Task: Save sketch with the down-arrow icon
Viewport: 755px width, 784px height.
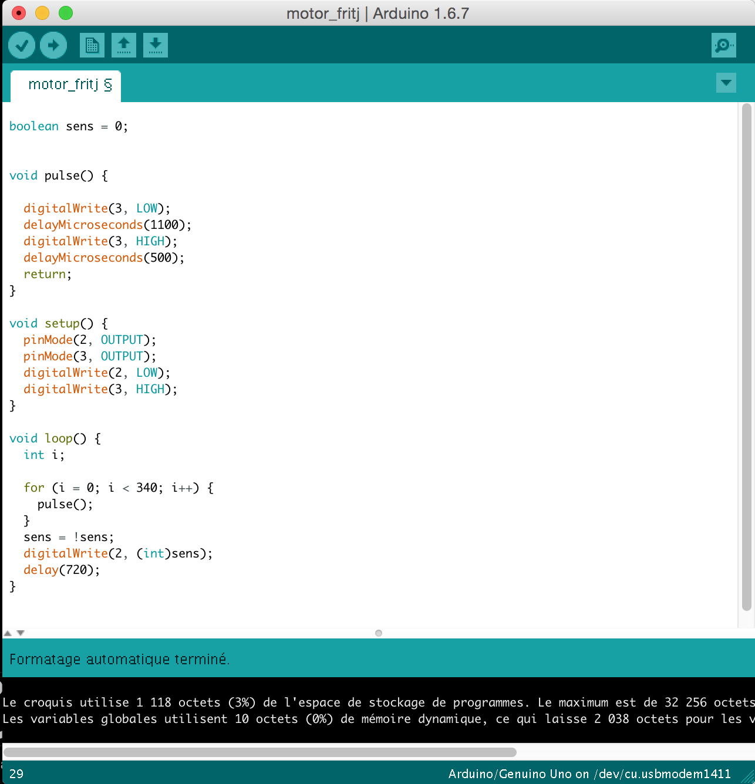Action: click(x=156, y=45)
